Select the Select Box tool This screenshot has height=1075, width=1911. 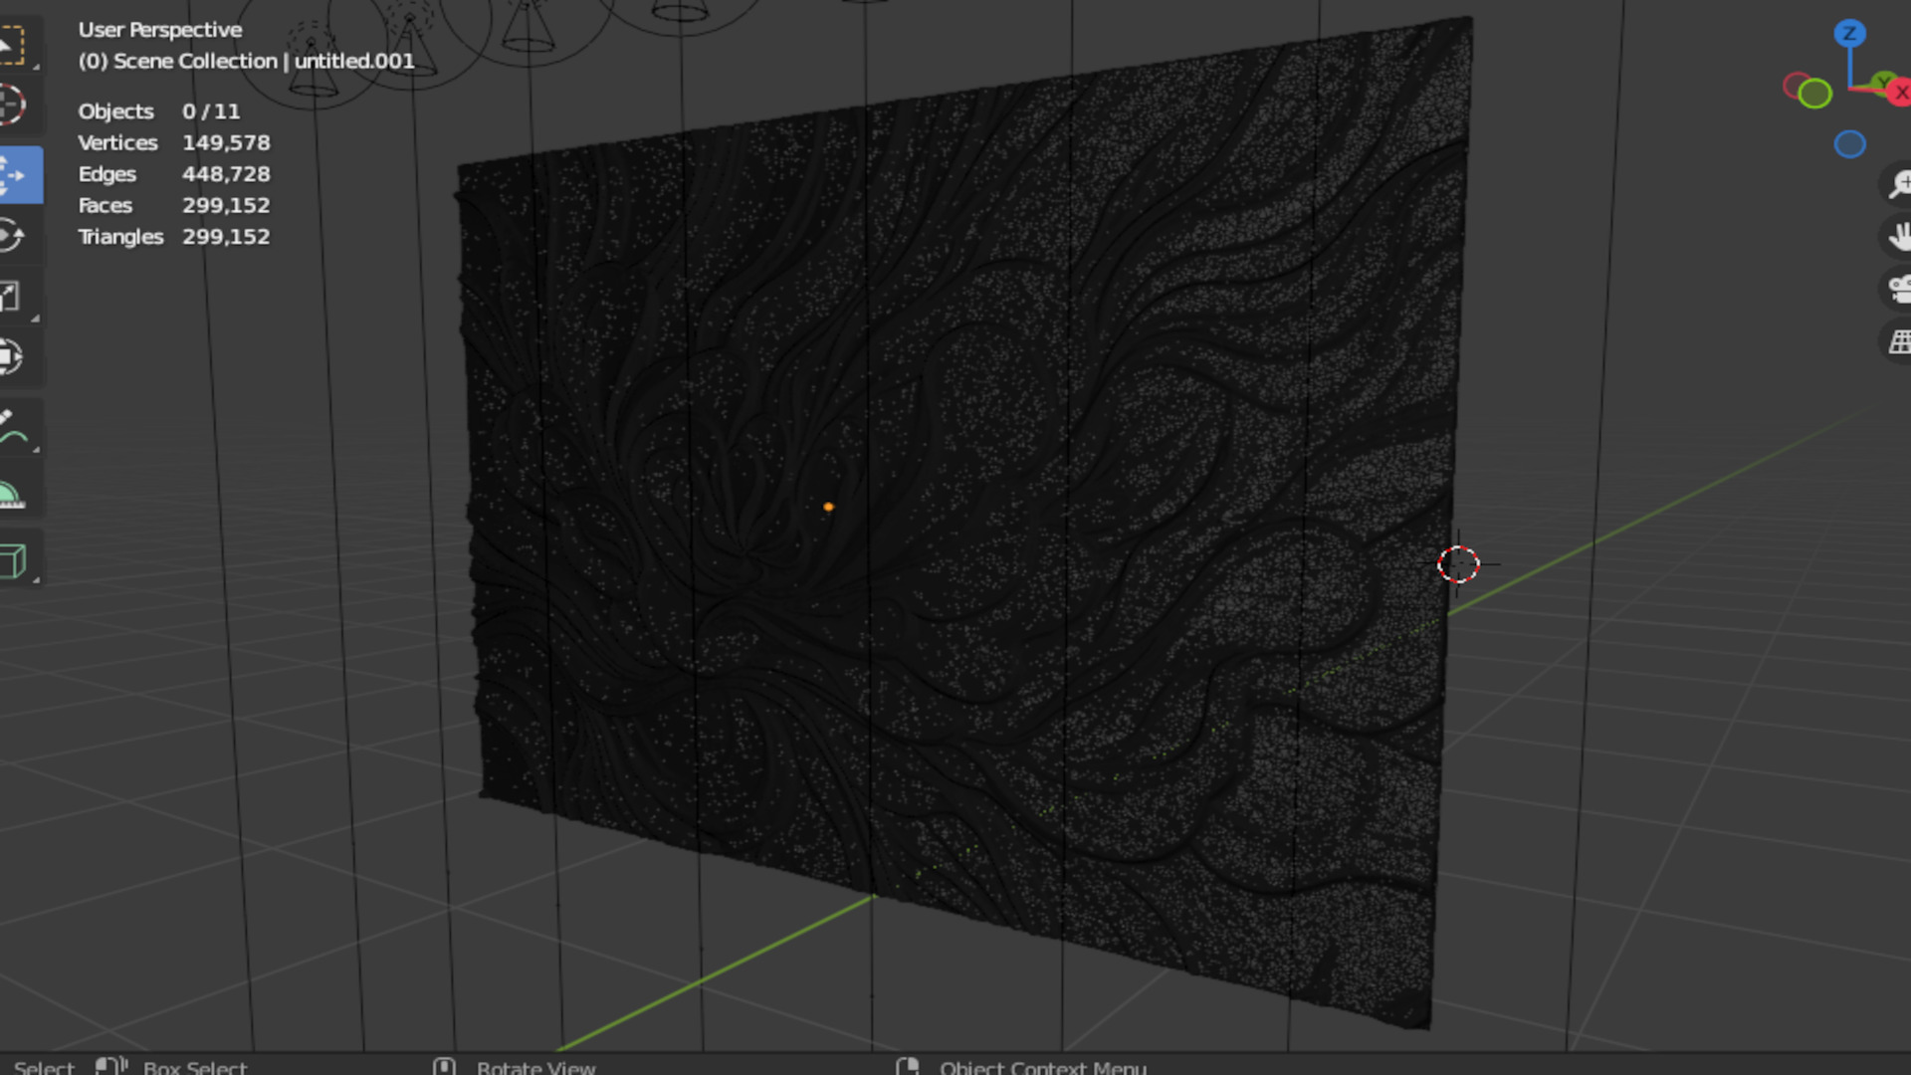(12, 45)
